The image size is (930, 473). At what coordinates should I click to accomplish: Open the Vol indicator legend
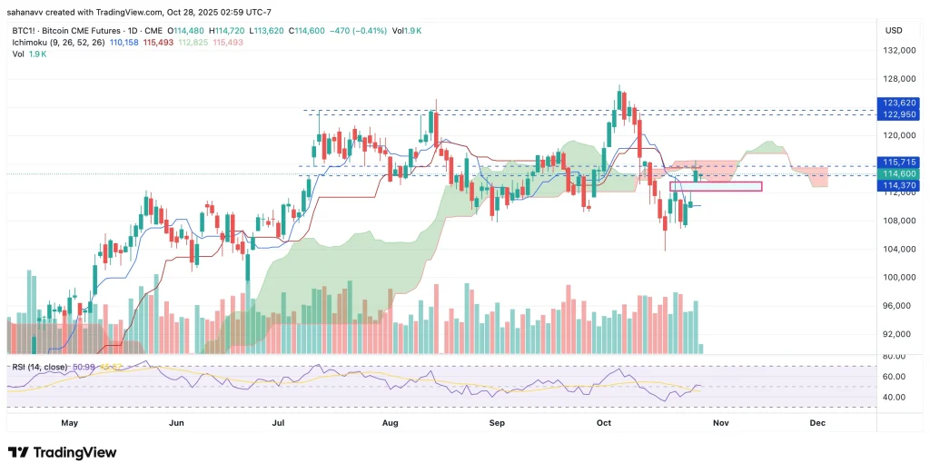click(x=17, y=55)
